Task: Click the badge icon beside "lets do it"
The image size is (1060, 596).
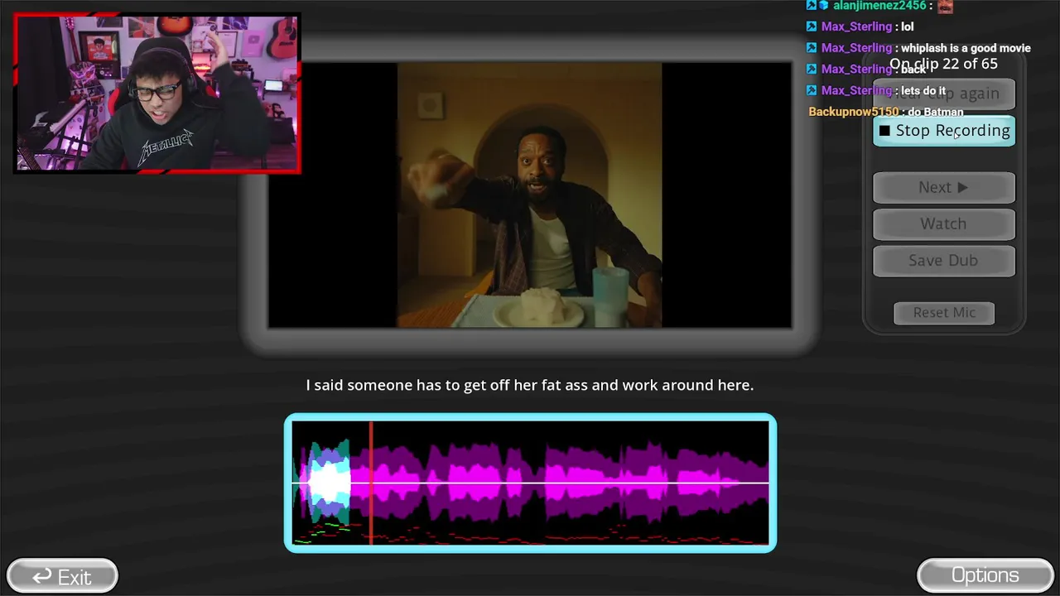Action: [x=812, y=90]
